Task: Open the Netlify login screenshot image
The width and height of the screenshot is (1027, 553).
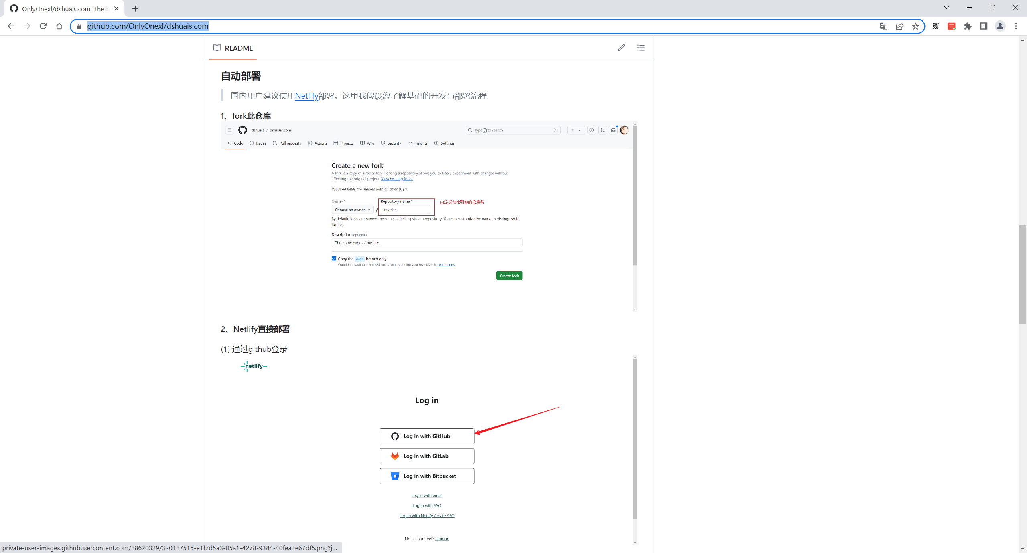Action: click(428, 450)
